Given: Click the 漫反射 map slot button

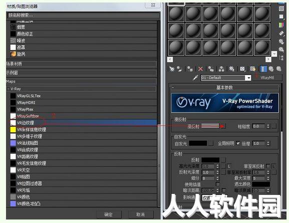Looking at the screenshot, I should 223,126.
